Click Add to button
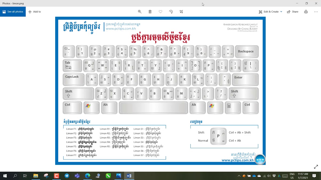This screenshot has height=180, width=321. (x=35, y=12)
